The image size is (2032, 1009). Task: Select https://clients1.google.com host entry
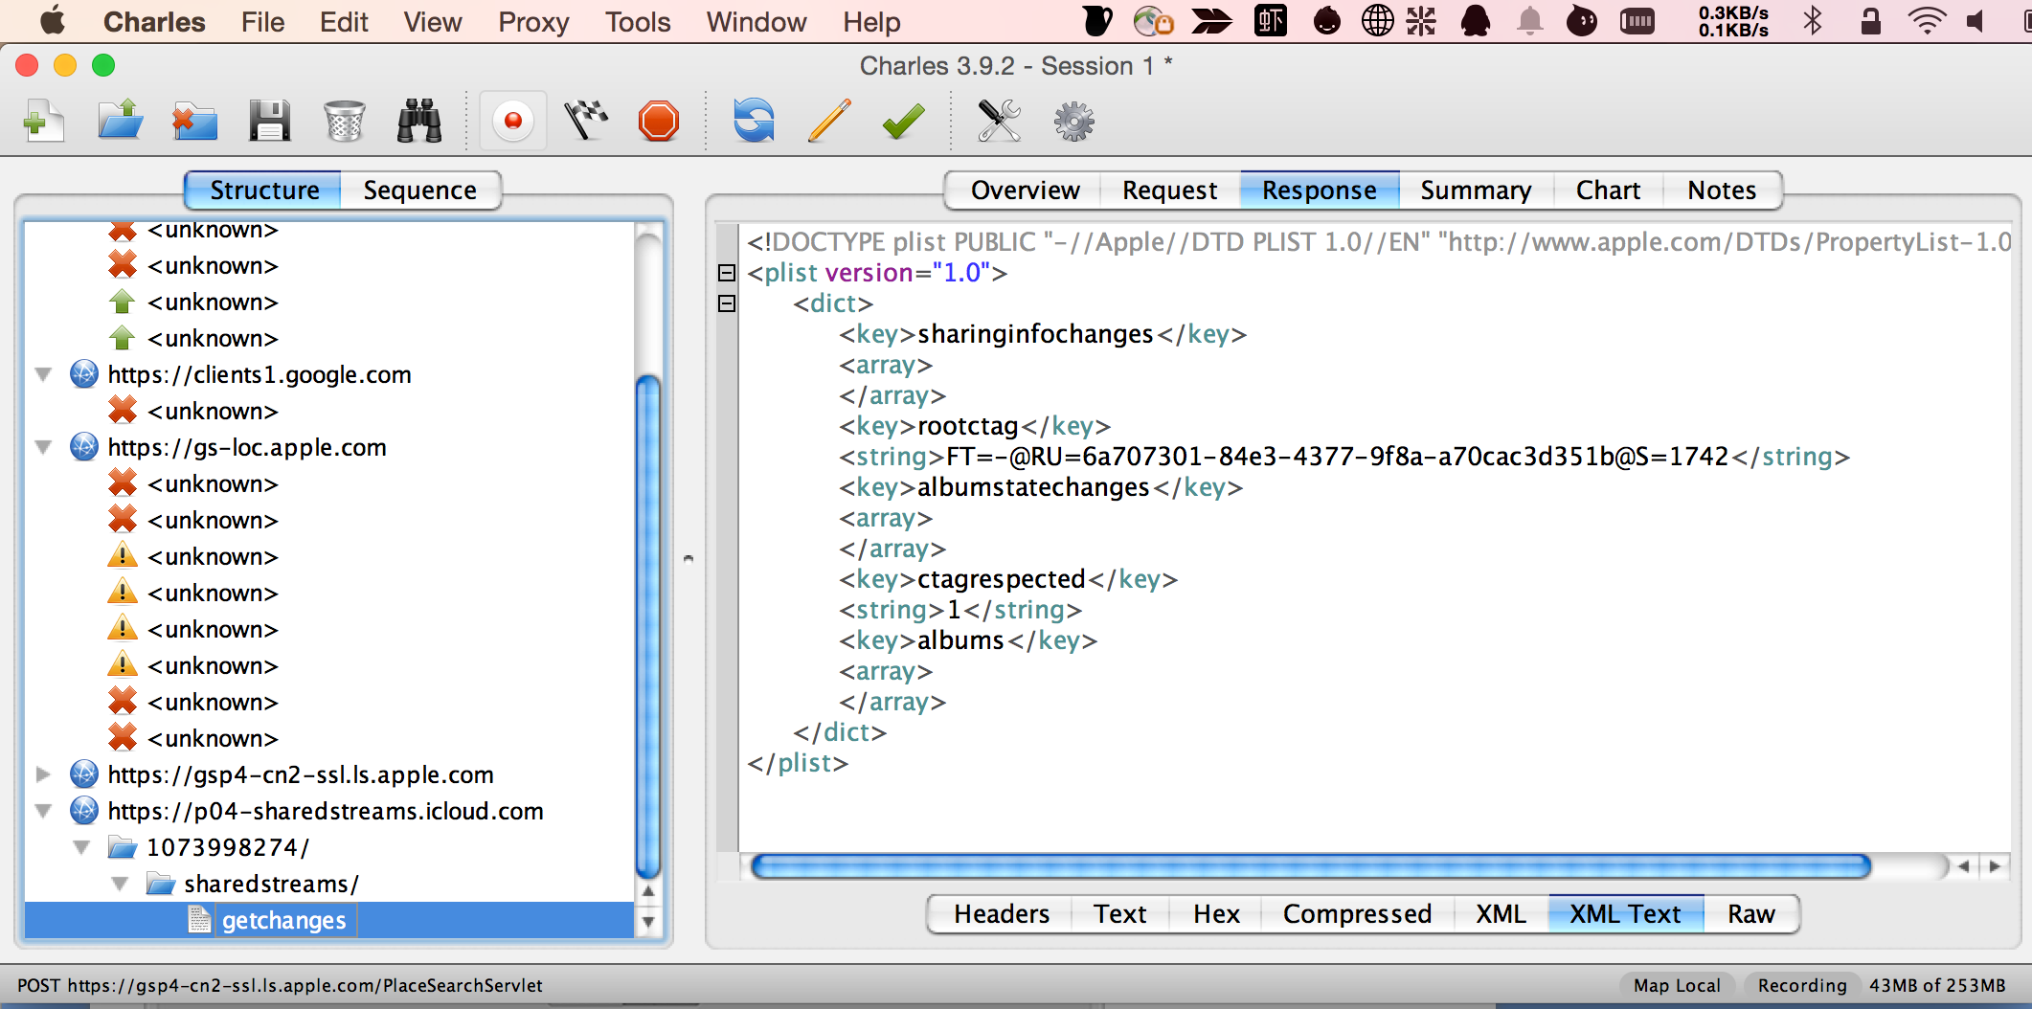point(260,374)
